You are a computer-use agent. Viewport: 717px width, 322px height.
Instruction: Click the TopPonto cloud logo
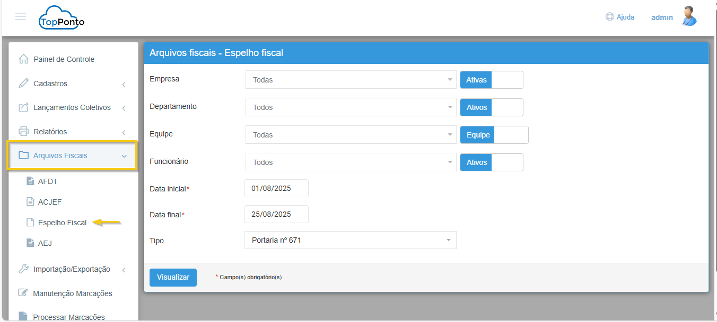click(x=62, y=17)
